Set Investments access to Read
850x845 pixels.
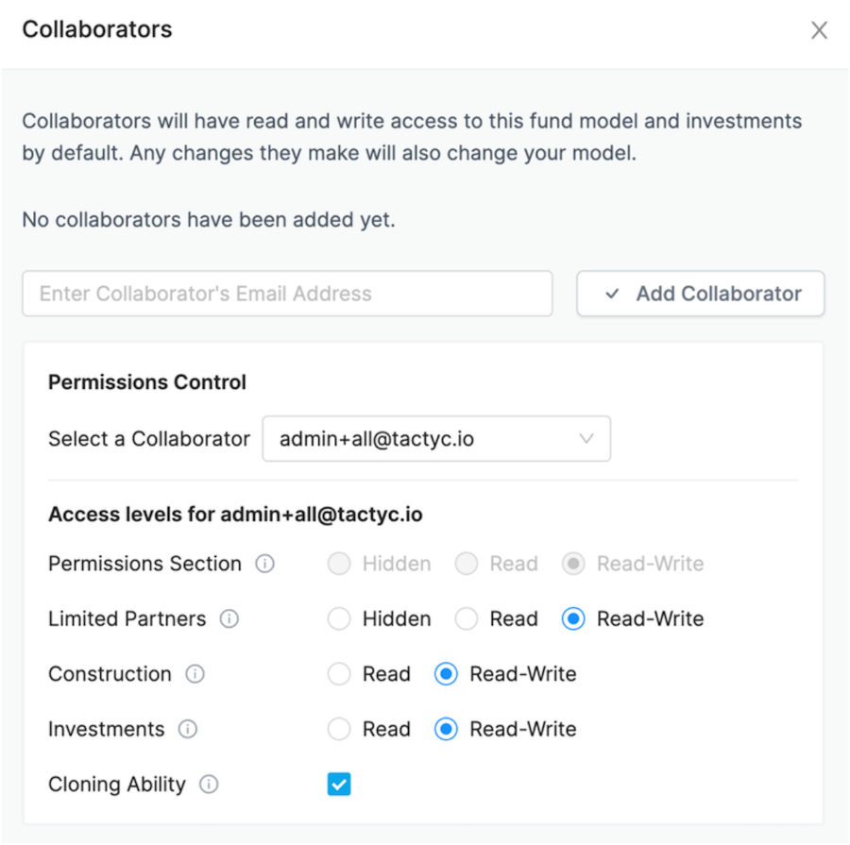[339, 729]
